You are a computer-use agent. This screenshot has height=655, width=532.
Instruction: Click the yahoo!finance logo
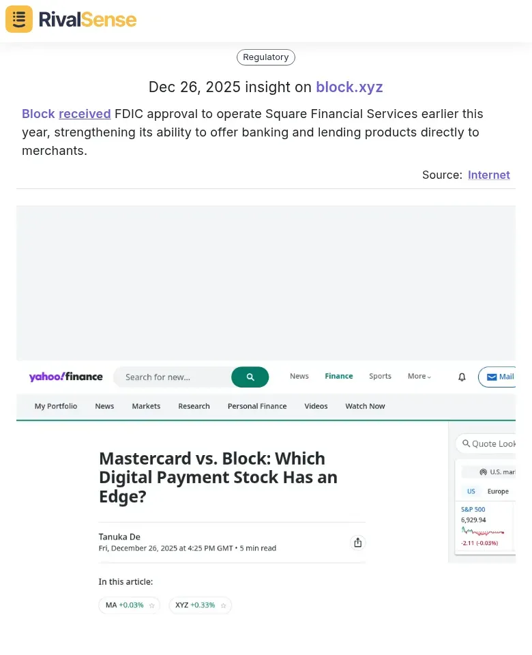point(65,377)
